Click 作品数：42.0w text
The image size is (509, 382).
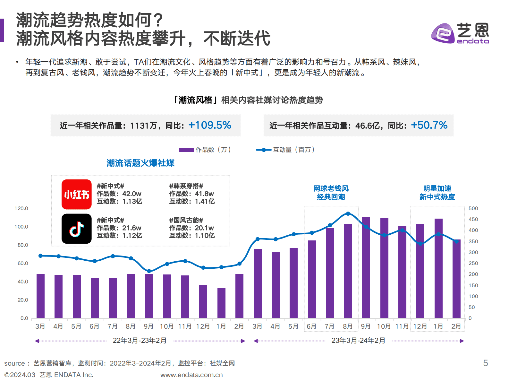[x=119, y=194]
